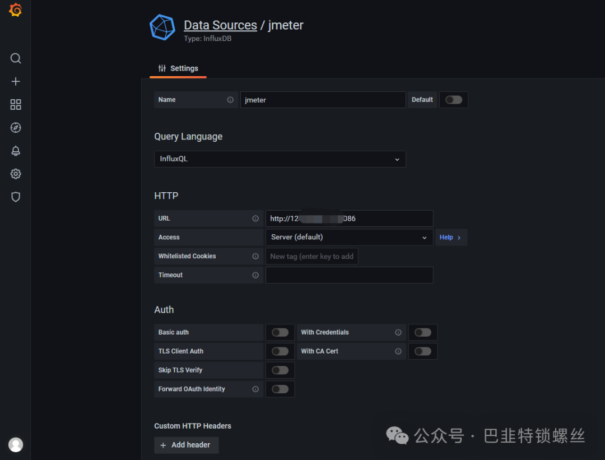Screen dimensions: 605x460
Task: Open the Alerting bell icon
Action: pyautogui.click(x=16, y=151)
